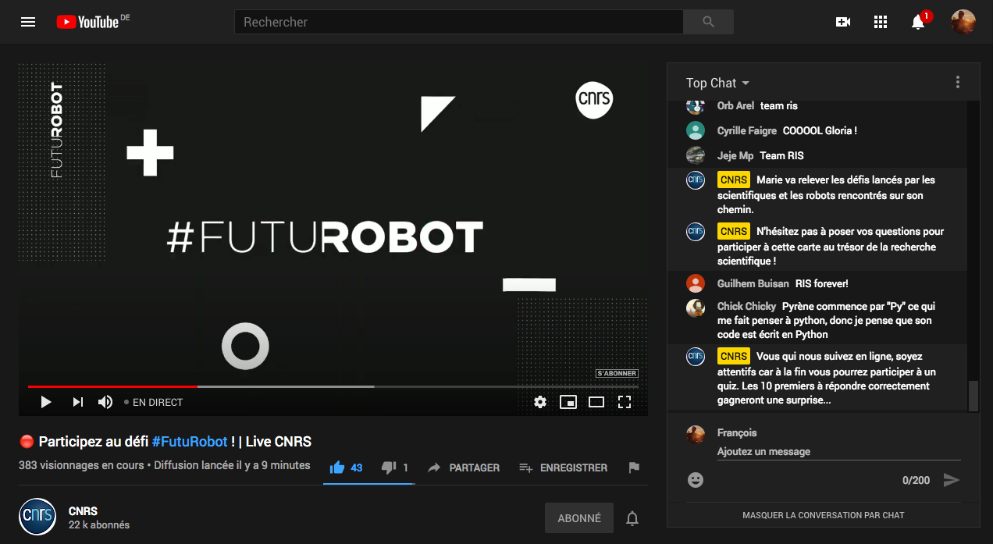The height and width of the screenshot is (544, 993).
Task: Mute the video volume
Action: [105, 402]
